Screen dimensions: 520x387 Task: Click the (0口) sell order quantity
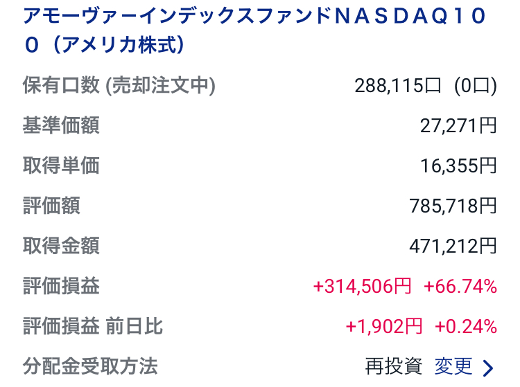click(x=476, y=86)
